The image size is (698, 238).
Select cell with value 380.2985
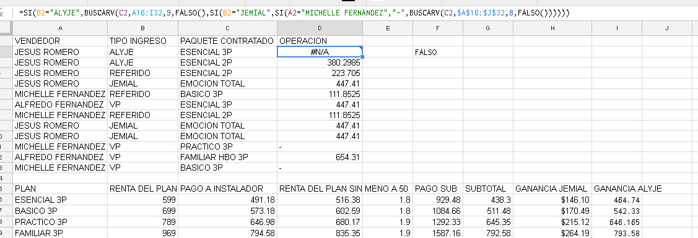(x=320, y=62)
